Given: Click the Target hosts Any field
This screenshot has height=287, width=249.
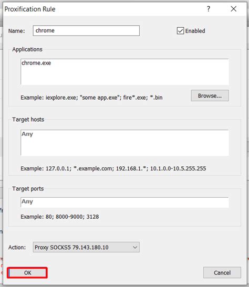Looking at the screenshot, I should pyautogui.click(x=124, y=143).
